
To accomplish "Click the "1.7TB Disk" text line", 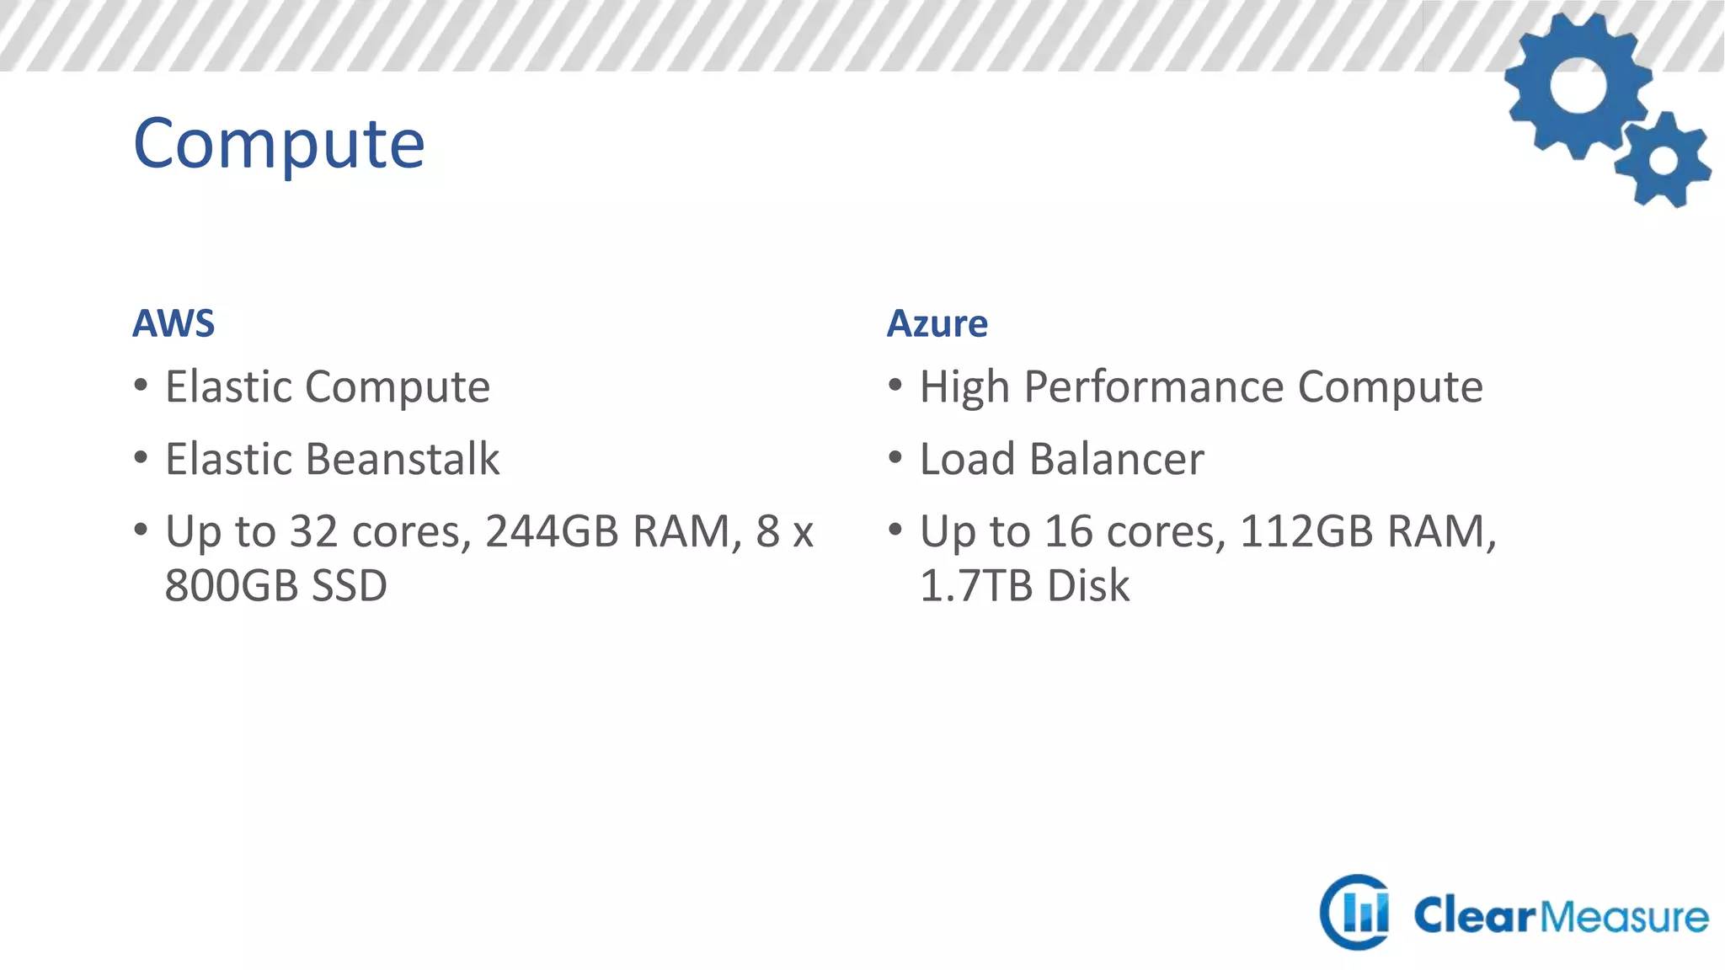I will point(1024,585).
